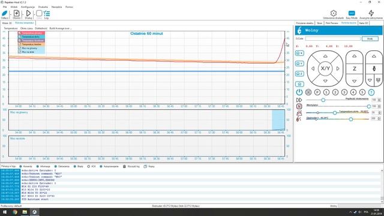Switch to Widok 3D tab
The height and width of the screenshot is (216, 384).
7,23
